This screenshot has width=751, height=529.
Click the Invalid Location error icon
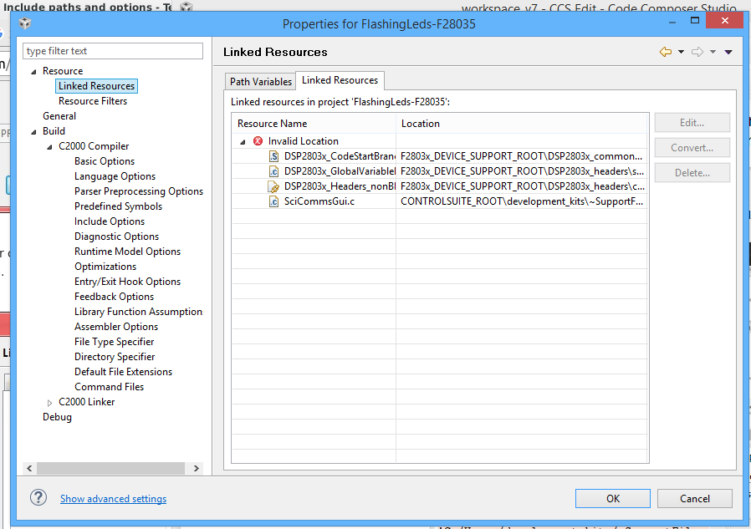pyautogui.click(x=258, y=140)
